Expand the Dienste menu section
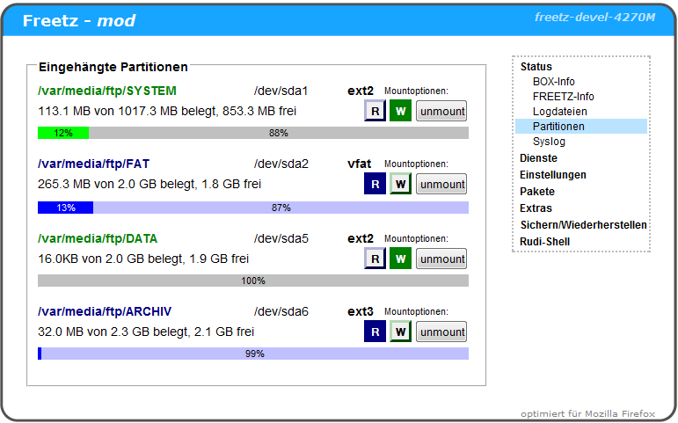 click(538, 158)
